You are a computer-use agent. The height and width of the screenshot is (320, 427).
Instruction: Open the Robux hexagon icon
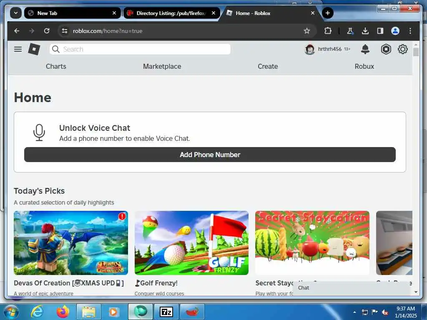[x=386, y=49]
